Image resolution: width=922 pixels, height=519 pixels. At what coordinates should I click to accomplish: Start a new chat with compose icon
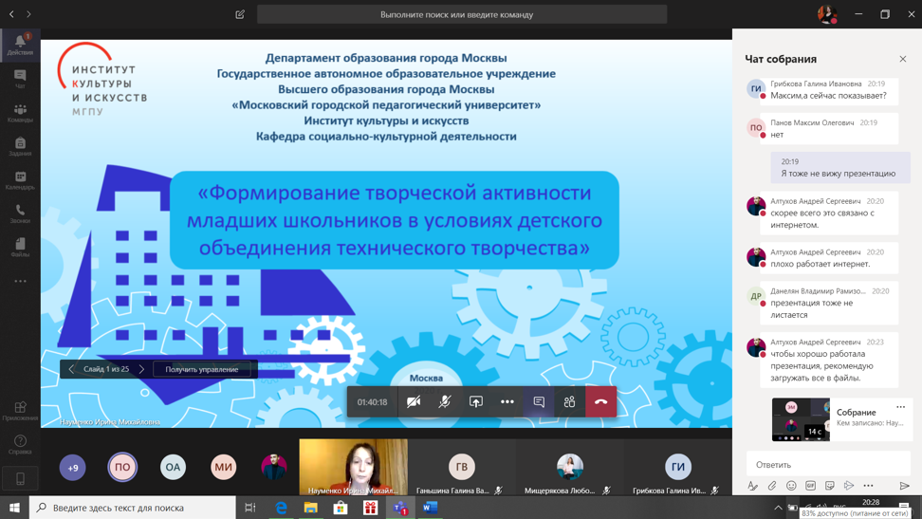click(240, 14)
